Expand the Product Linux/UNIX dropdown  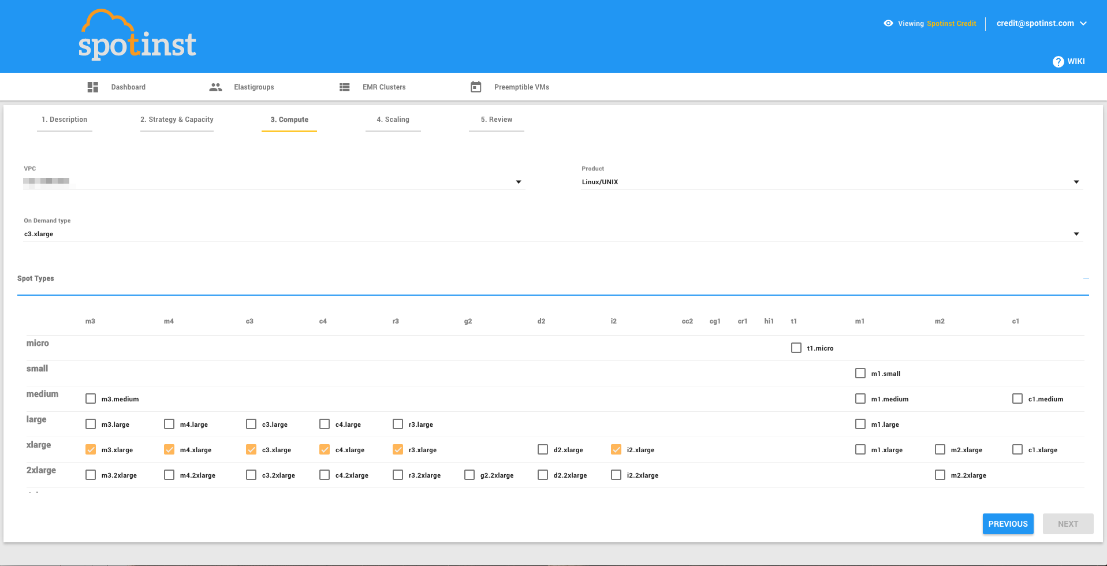[x=1076, y=182]
